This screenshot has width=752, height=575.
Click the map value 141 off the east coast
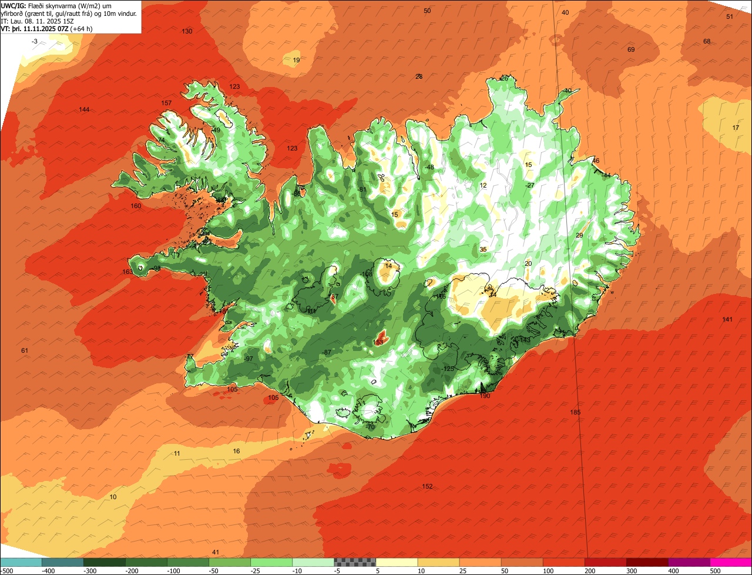click(727, 320)
